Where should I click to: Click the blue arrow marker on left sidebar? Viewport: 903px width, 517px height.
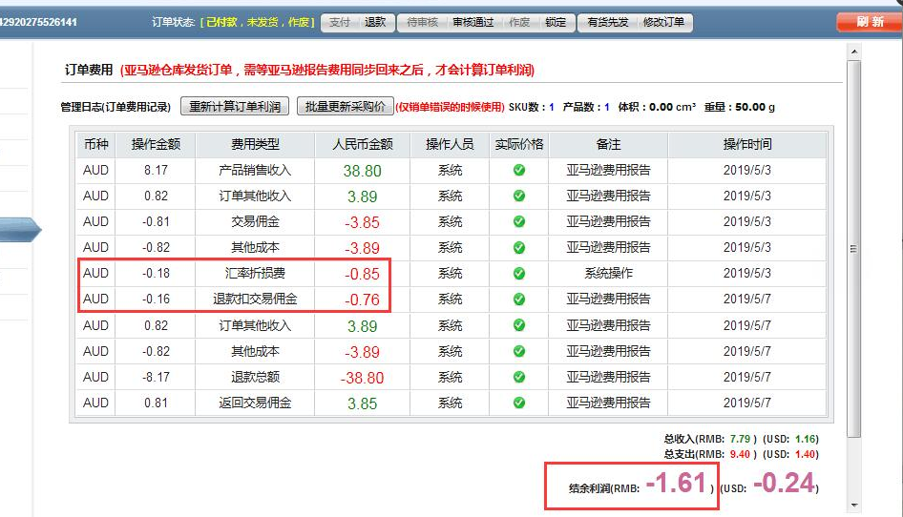(20, 230)
